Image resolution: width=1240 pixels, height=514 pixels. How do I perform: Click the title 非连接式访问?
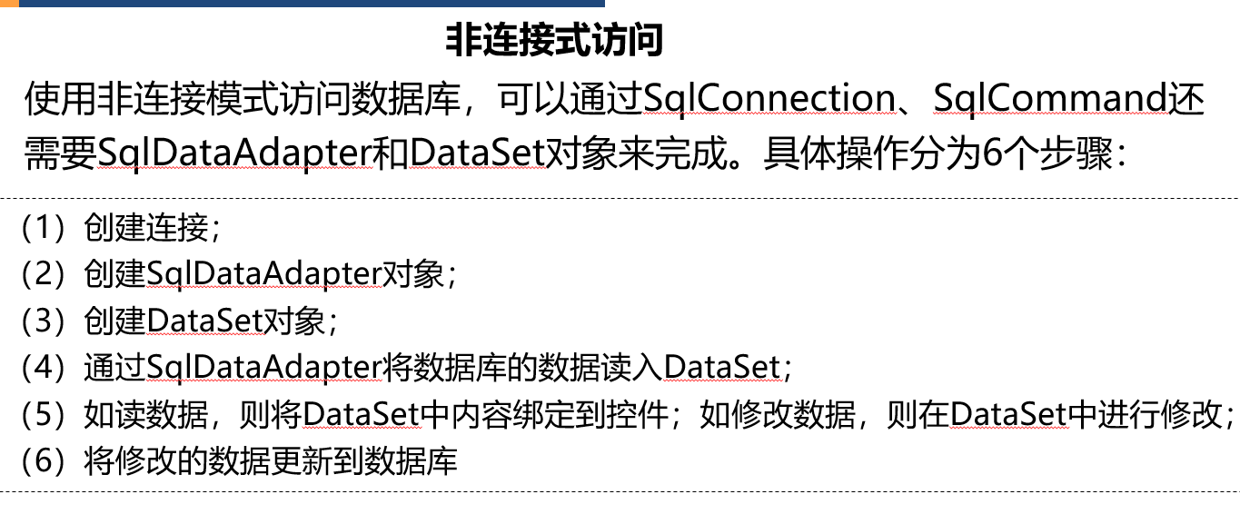[554, 41]
